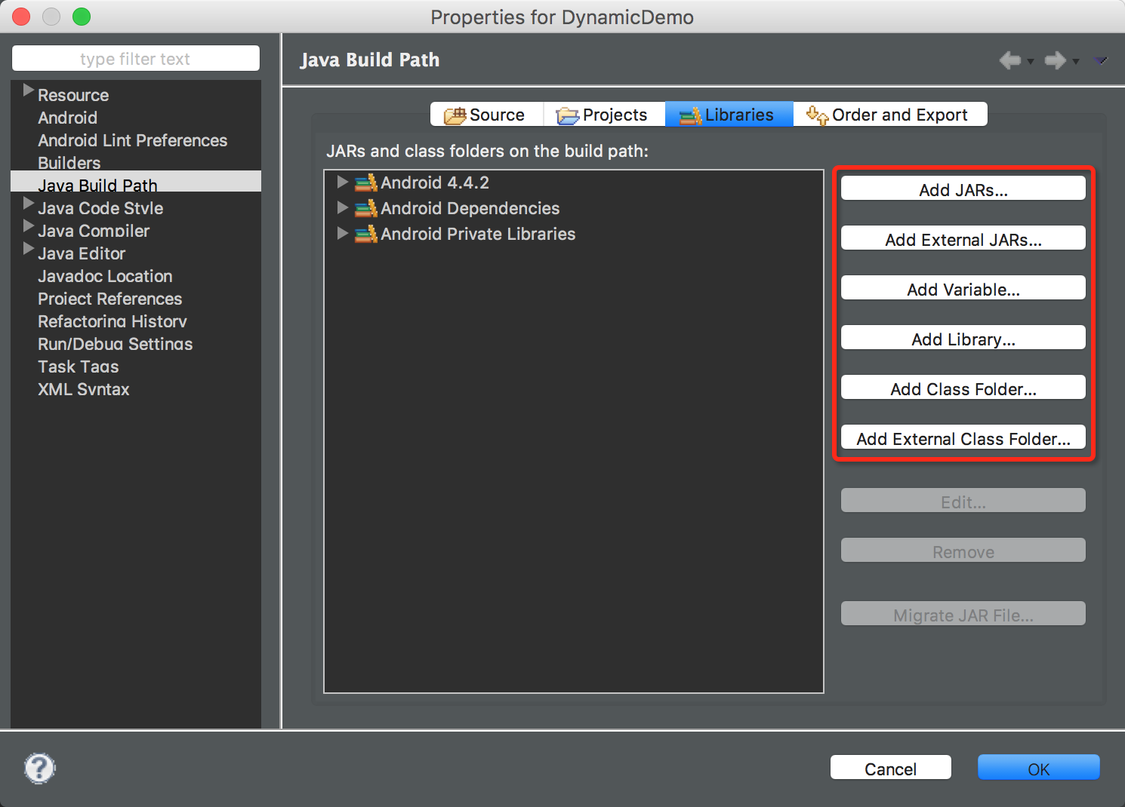Expand the Android Dependencies node

pyautogui.click(x=342, y=208)
